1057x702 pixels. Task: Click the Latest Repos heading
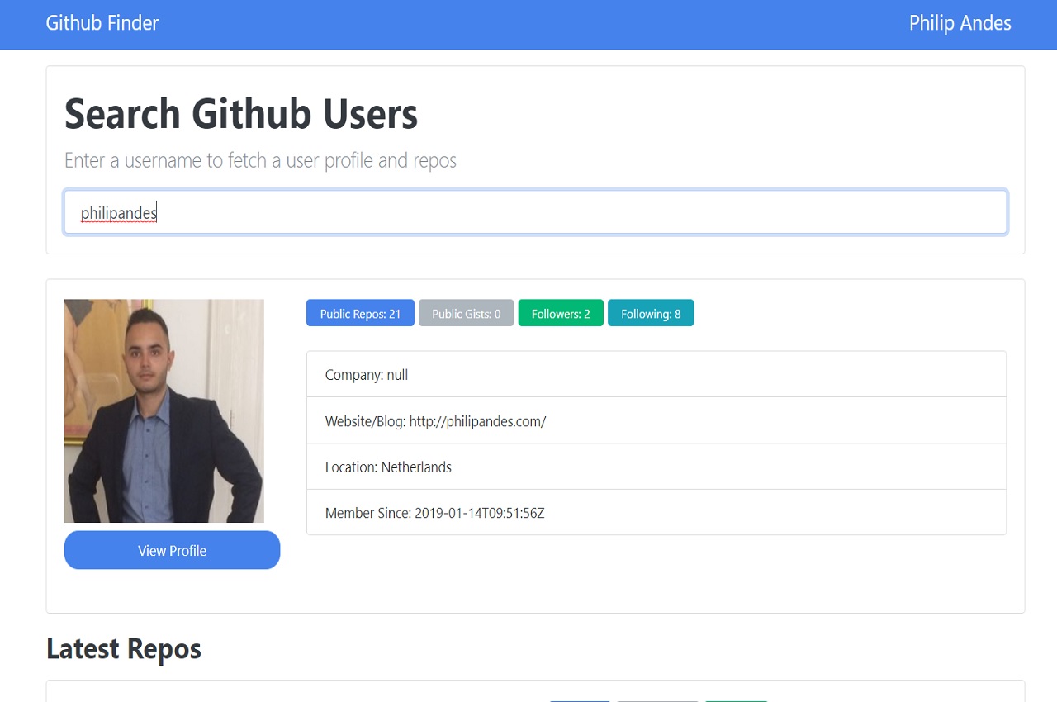124,649
